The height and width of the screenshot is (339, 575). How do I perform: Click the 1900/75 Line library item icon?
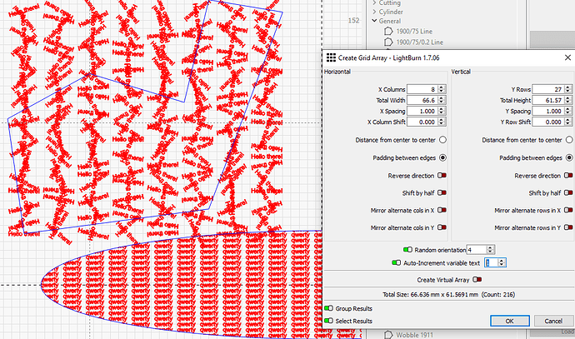click(388, 32)
